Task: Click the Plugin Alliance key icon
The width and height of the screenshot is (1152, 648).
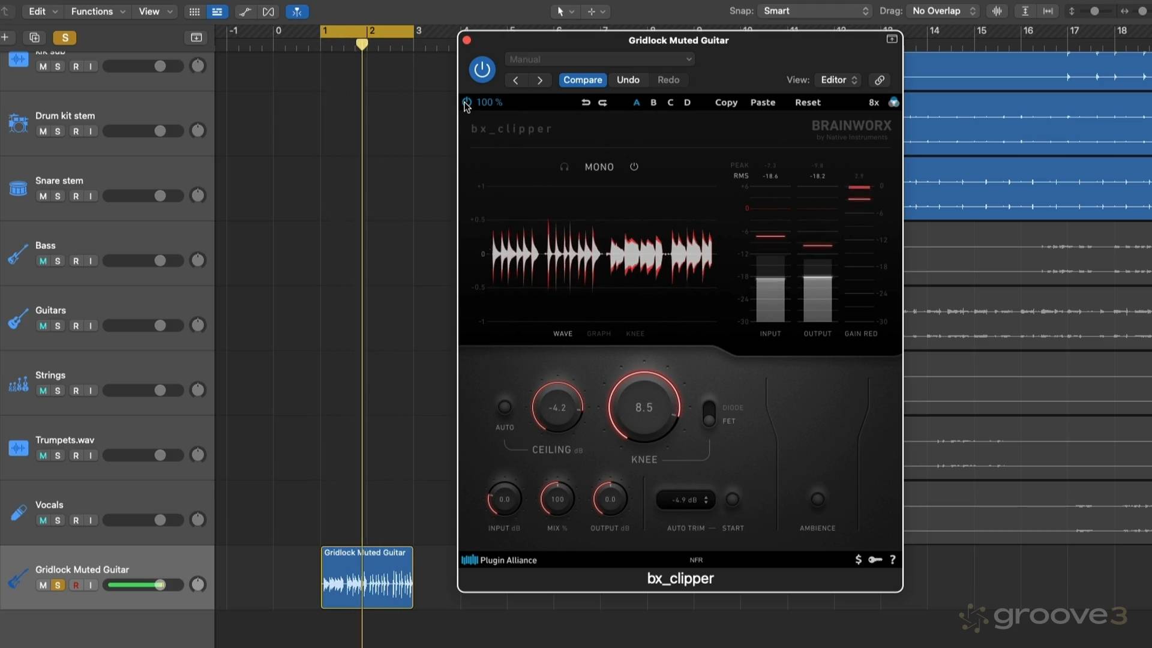Action: (x=875, y=560)
